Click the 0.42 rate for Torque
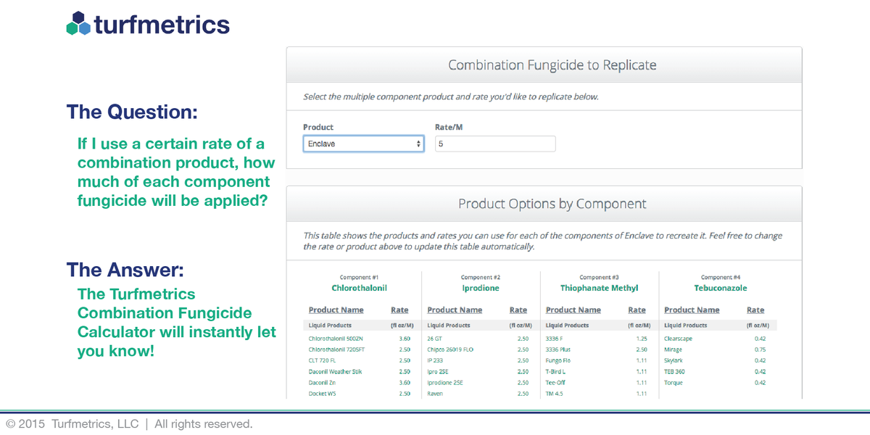870x435 pixels. point(760,383)
